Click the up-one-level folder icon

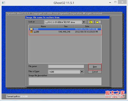(x=91, y=22)
